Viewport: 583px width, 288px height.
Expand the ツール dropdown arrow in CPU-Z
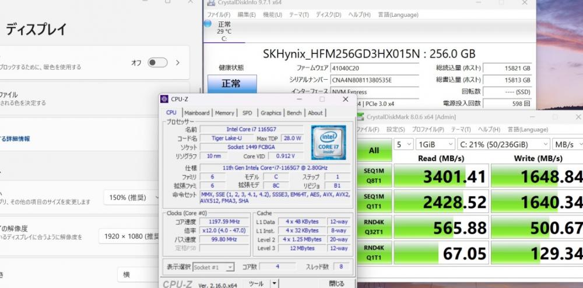pyautogui.click(x=274, y=283)
